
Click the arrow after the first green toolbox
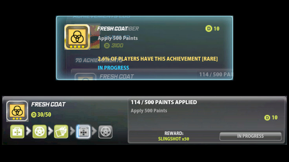click(x=29, y=131)
